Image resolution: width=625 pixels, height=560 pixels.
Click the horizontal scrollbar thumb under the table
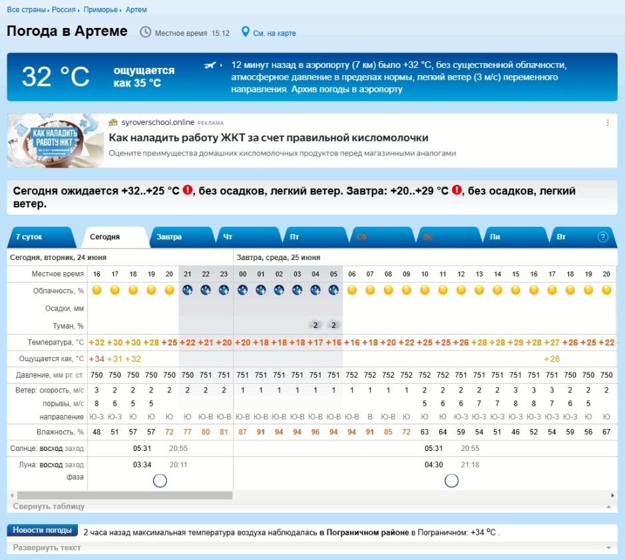point(124,495)
